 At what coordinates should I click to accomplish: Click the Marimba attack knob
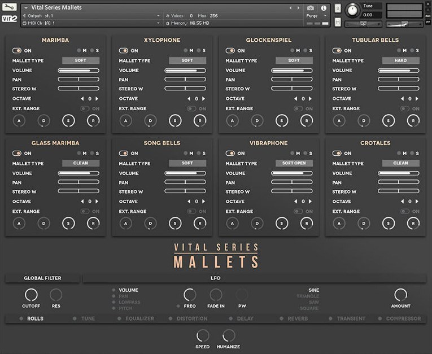click(19, 120)
